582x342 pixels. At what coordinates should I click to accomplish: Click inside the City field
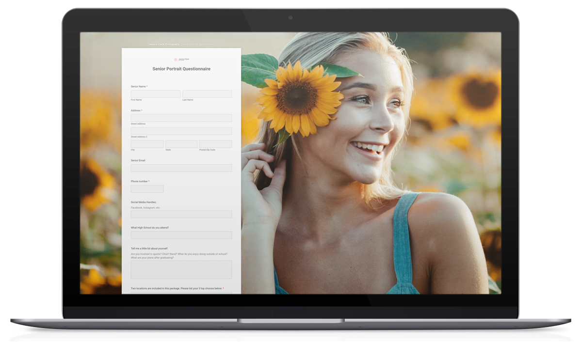147,144
